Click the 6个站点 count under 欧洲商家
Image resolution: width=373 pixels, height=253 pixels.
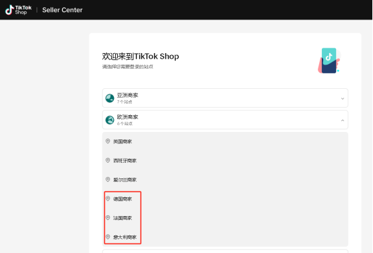pyautogui.click(x=125, y=123)
